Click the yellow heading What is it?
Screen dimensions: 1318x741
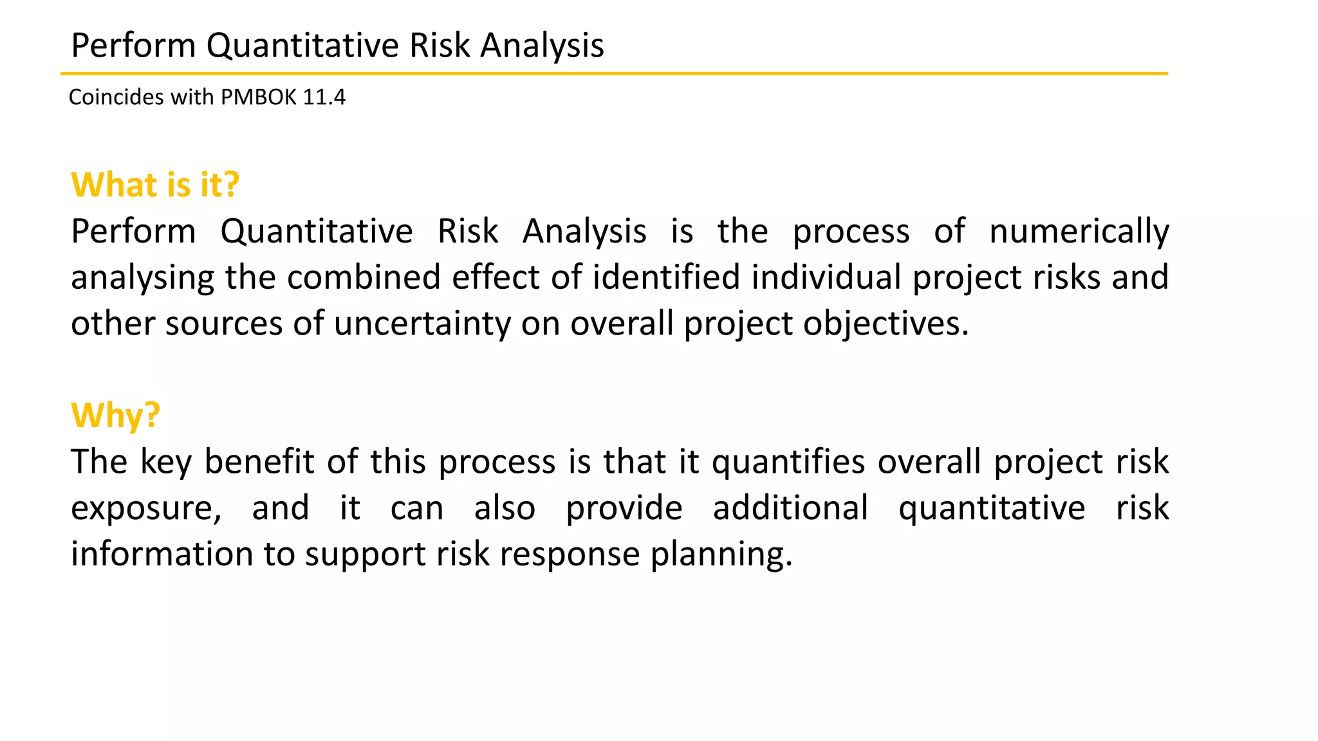click(x=155, y=185)
